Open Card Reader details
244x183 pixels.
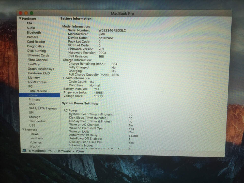point(36,42)
